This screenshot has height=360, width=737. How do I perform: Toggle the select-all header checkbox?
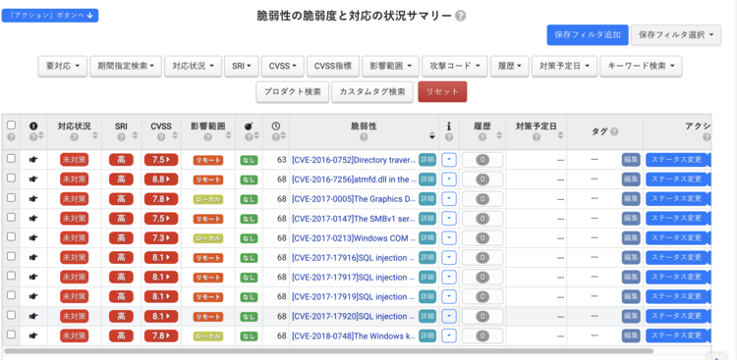point(11,126)
